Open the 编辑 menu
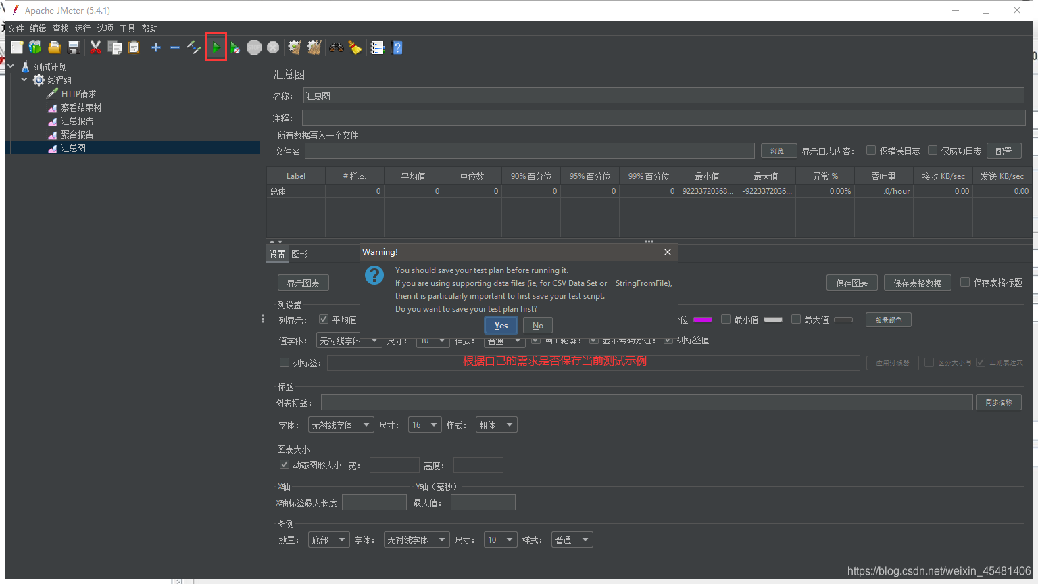 (x=38, y=28)
